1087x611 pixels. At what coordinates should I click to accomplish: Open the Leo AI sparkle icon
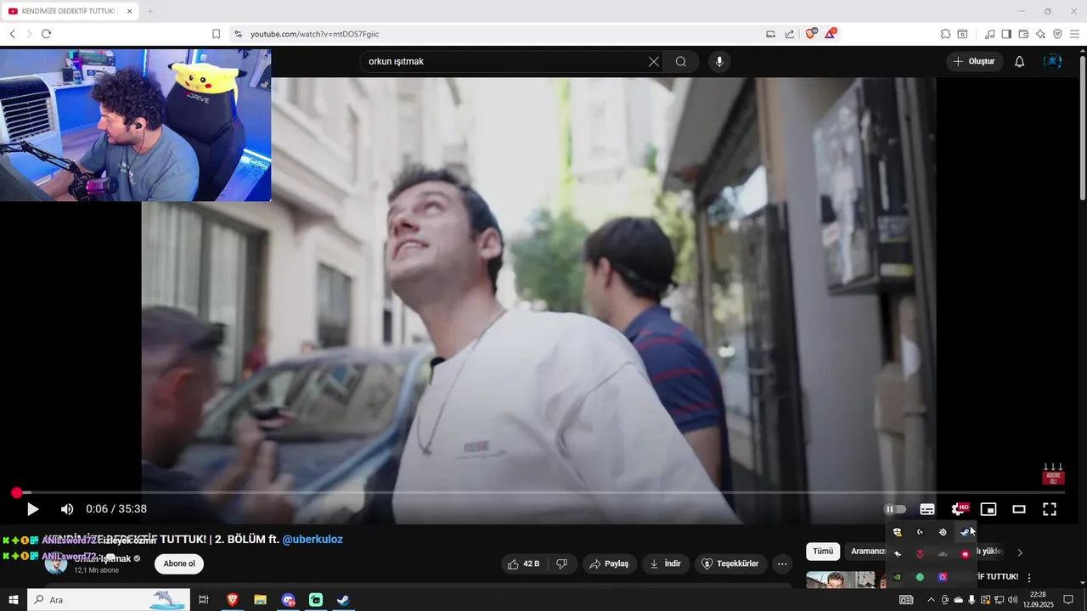tap(1040, 34)
